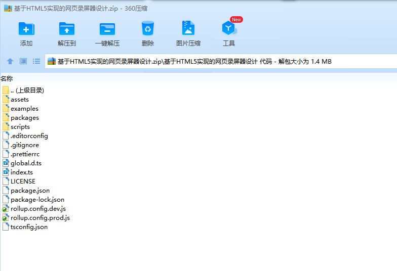Click the 解压到 (Extract to) icon
This screenshot has width=397, height=271.
point(67,29)
